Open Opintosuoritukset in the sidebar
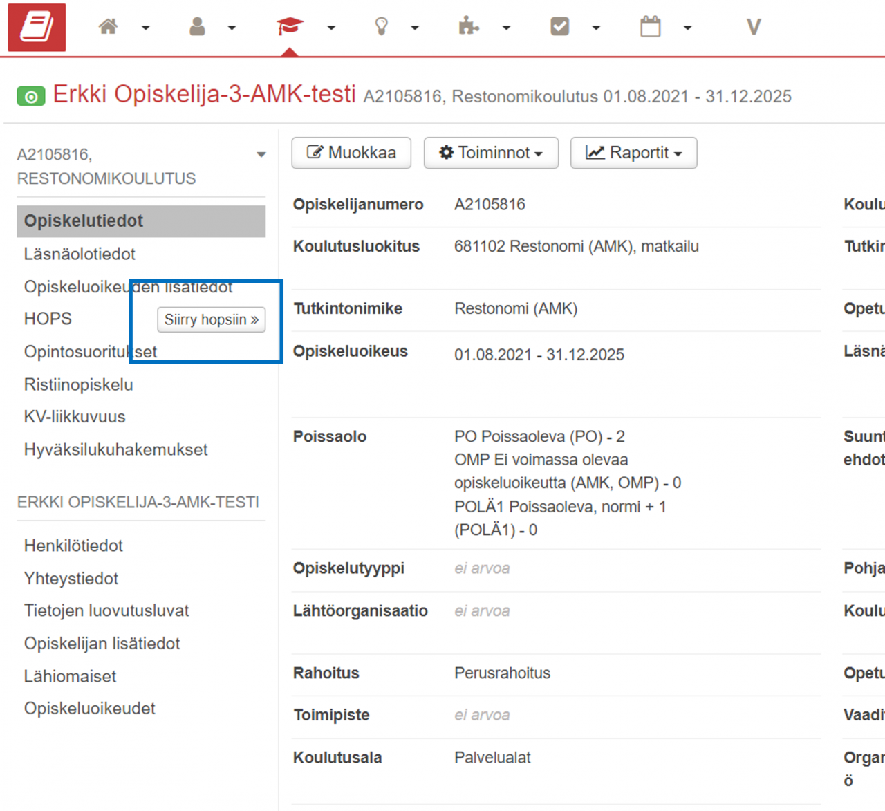This screenshot has width=885, height=811. [x=91, y=352]
